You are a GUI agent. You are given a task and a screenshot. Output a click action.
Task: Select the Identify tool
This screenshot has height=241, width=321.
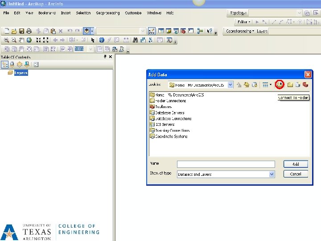(x=102, y=40)
